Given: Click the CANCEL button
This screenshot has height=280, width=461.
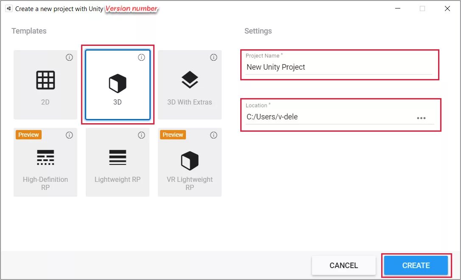Looking at the screenshot, I should (x=344, y=265).
